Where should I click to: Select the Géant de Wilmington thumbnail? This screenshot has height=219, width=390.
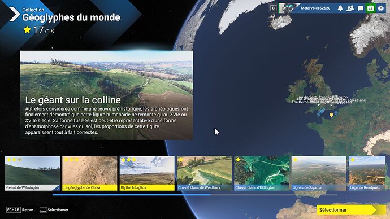tap(32, 173)
